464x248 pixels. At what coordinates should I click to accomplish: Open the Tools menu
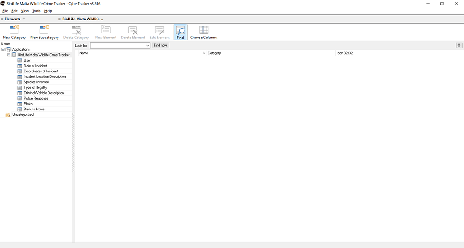point(36,11)
